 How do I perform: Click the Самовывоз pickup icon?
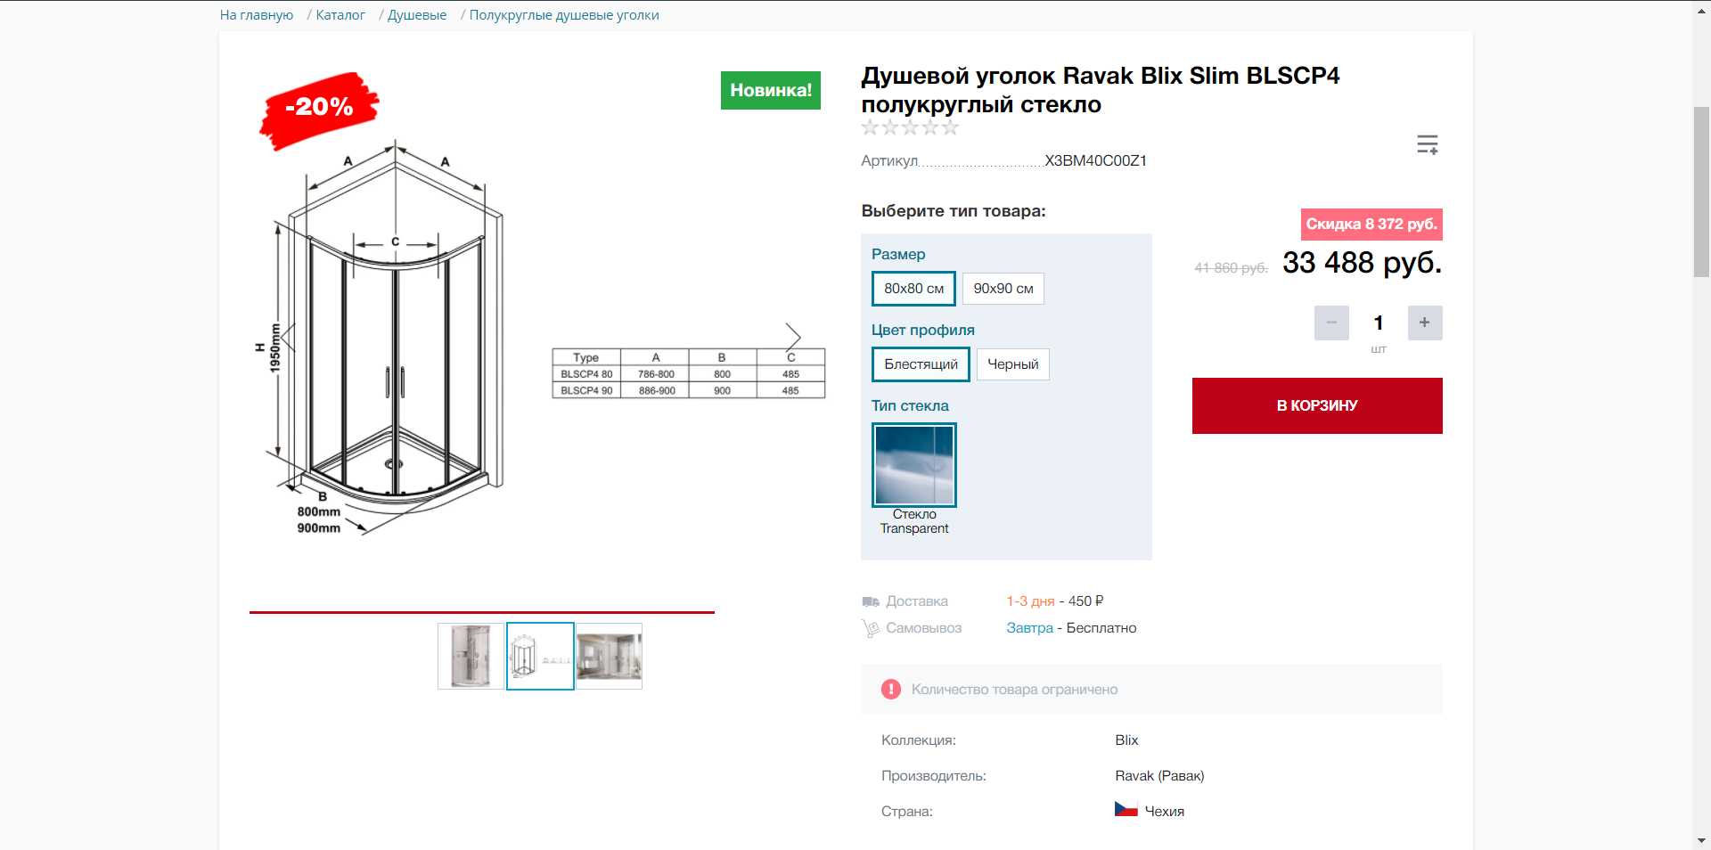[x=871, y=628]
